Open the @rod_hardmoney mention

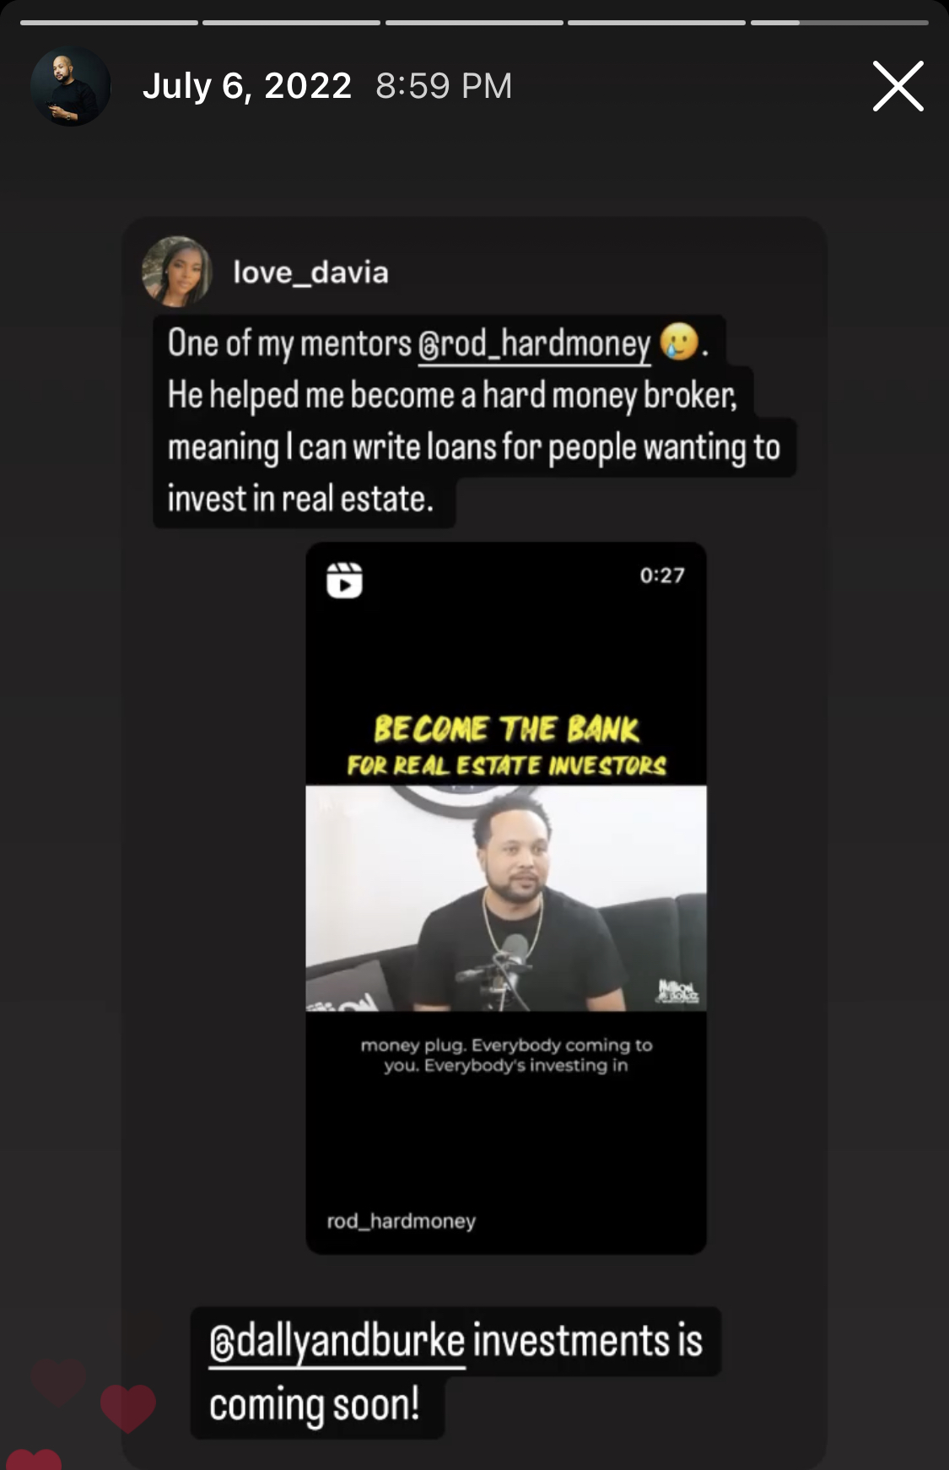pyautogui.click(x=534, y=343)
